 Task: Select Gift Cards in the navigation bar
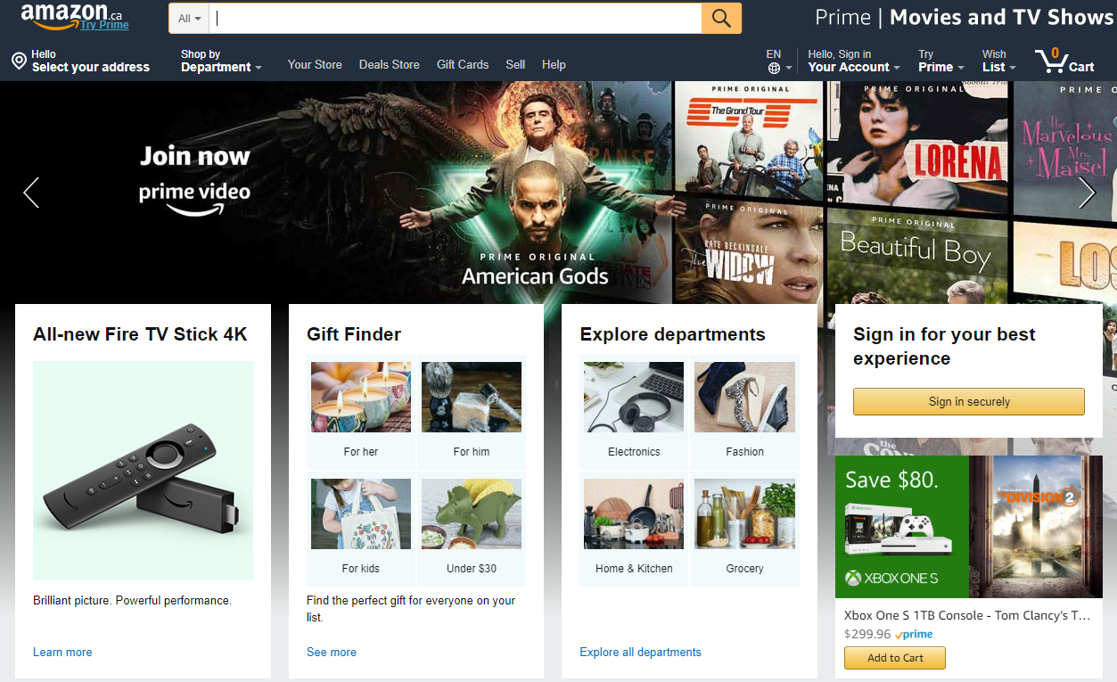click(x=463, y=64)
